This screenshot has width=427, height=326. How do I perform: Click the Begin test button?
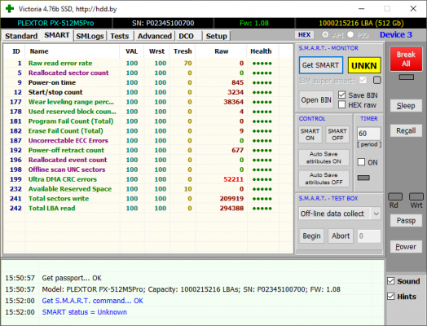point(311,236)
